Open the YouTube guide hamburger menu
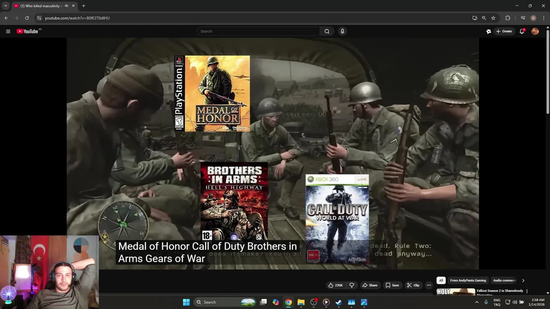 (8, 31)
